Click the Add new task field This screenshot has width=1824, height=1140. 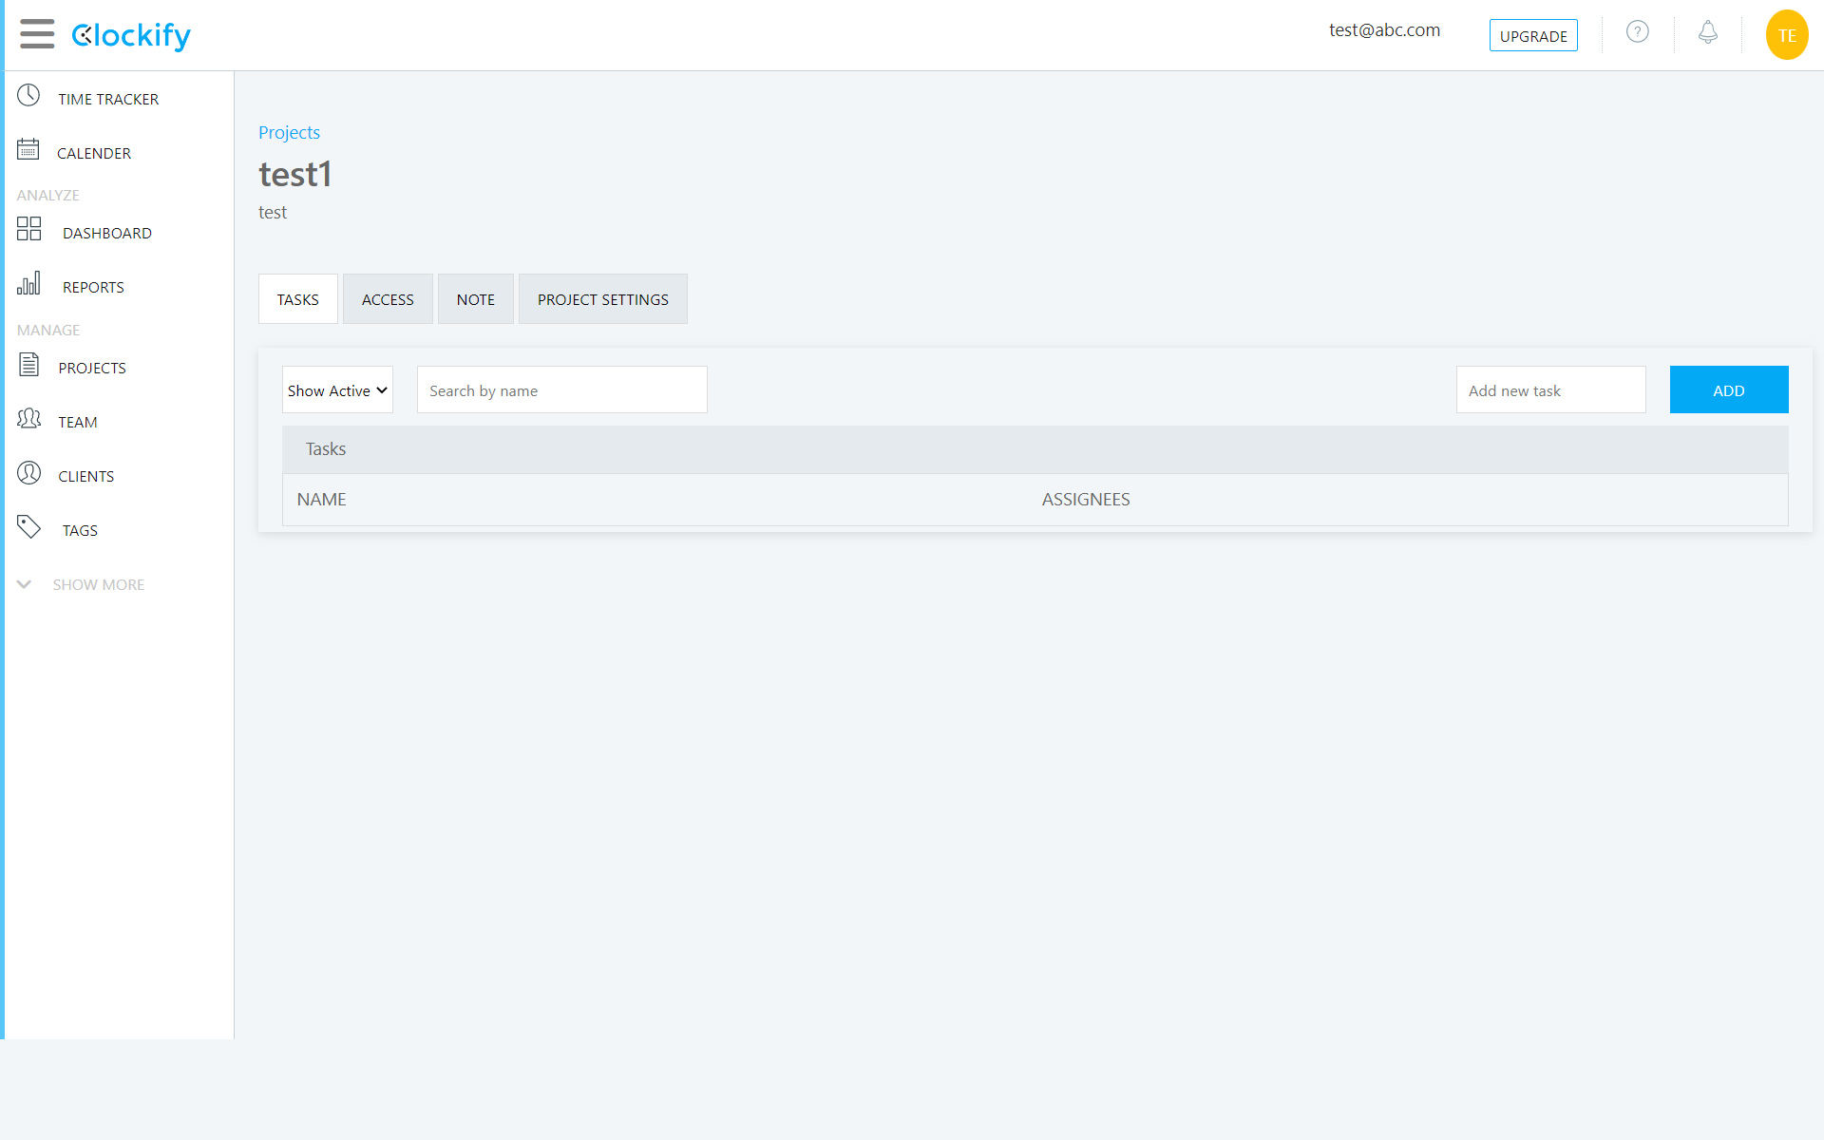click(1550, 390)
